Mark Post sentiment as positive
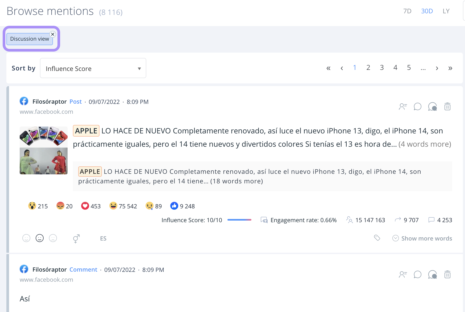Image resolution: width=465 pixels, height=312 pixels. 26,238
